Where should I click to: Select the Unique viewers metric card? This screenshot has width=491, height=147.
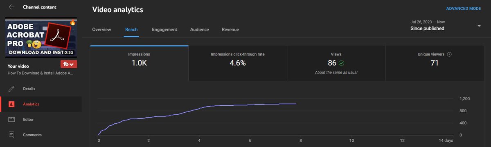pos(435,63)
